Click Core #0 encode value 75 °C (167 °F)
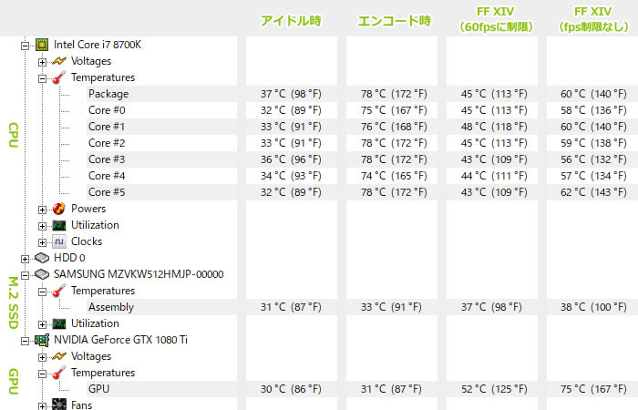The height and width of the screenshot is (410, 638). (x=394, y=110)
